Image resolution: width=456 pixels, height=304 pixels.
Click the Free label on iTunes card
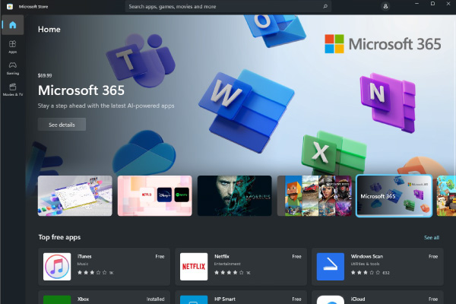160,256
